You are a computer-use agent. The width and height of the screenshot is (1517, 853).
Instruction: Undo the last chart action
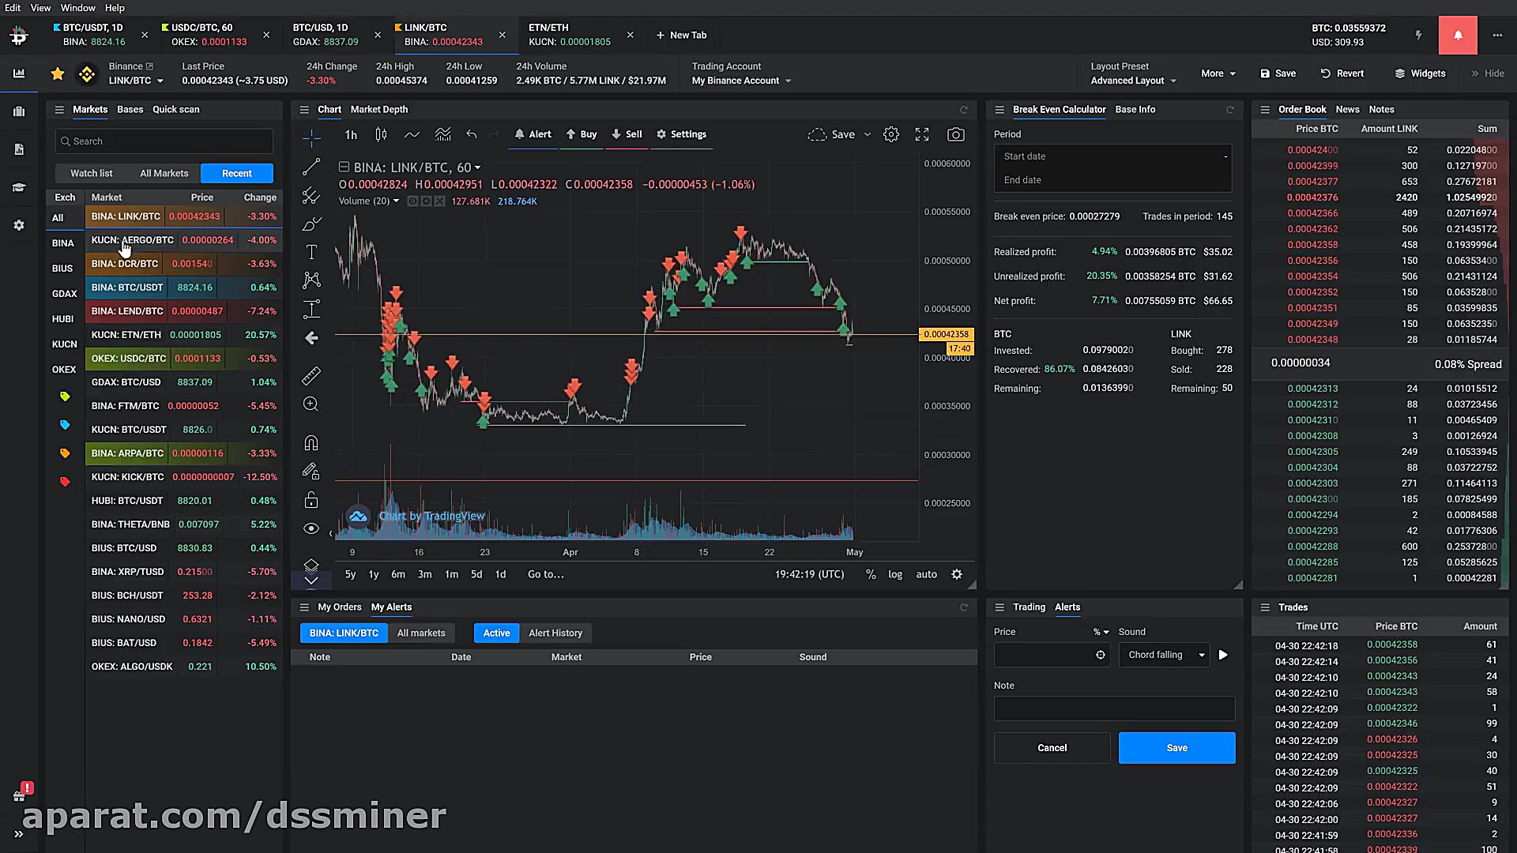472,134
